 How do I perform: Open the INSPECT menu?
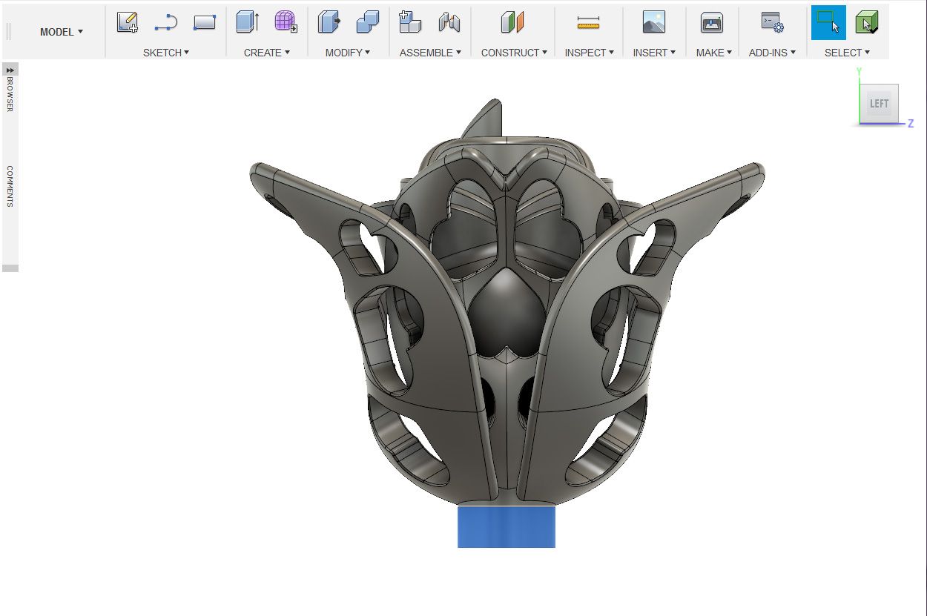(590, 53)
